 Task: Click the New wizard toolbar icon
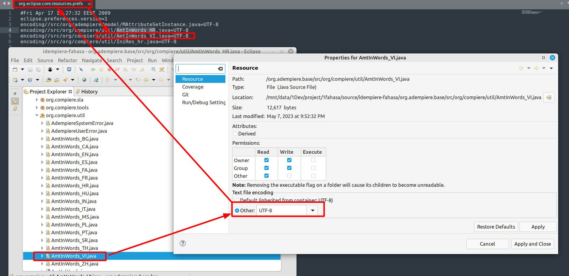pos(15,69)
